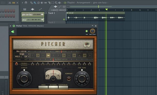Click pattern focus icon above track headers
Viewport: 157px width, 95px height.
click(64, 7)
